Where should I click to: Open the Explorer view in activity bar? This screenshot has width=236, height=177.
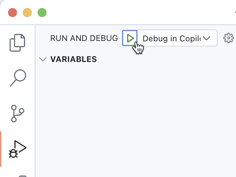(x=17, y=42)
